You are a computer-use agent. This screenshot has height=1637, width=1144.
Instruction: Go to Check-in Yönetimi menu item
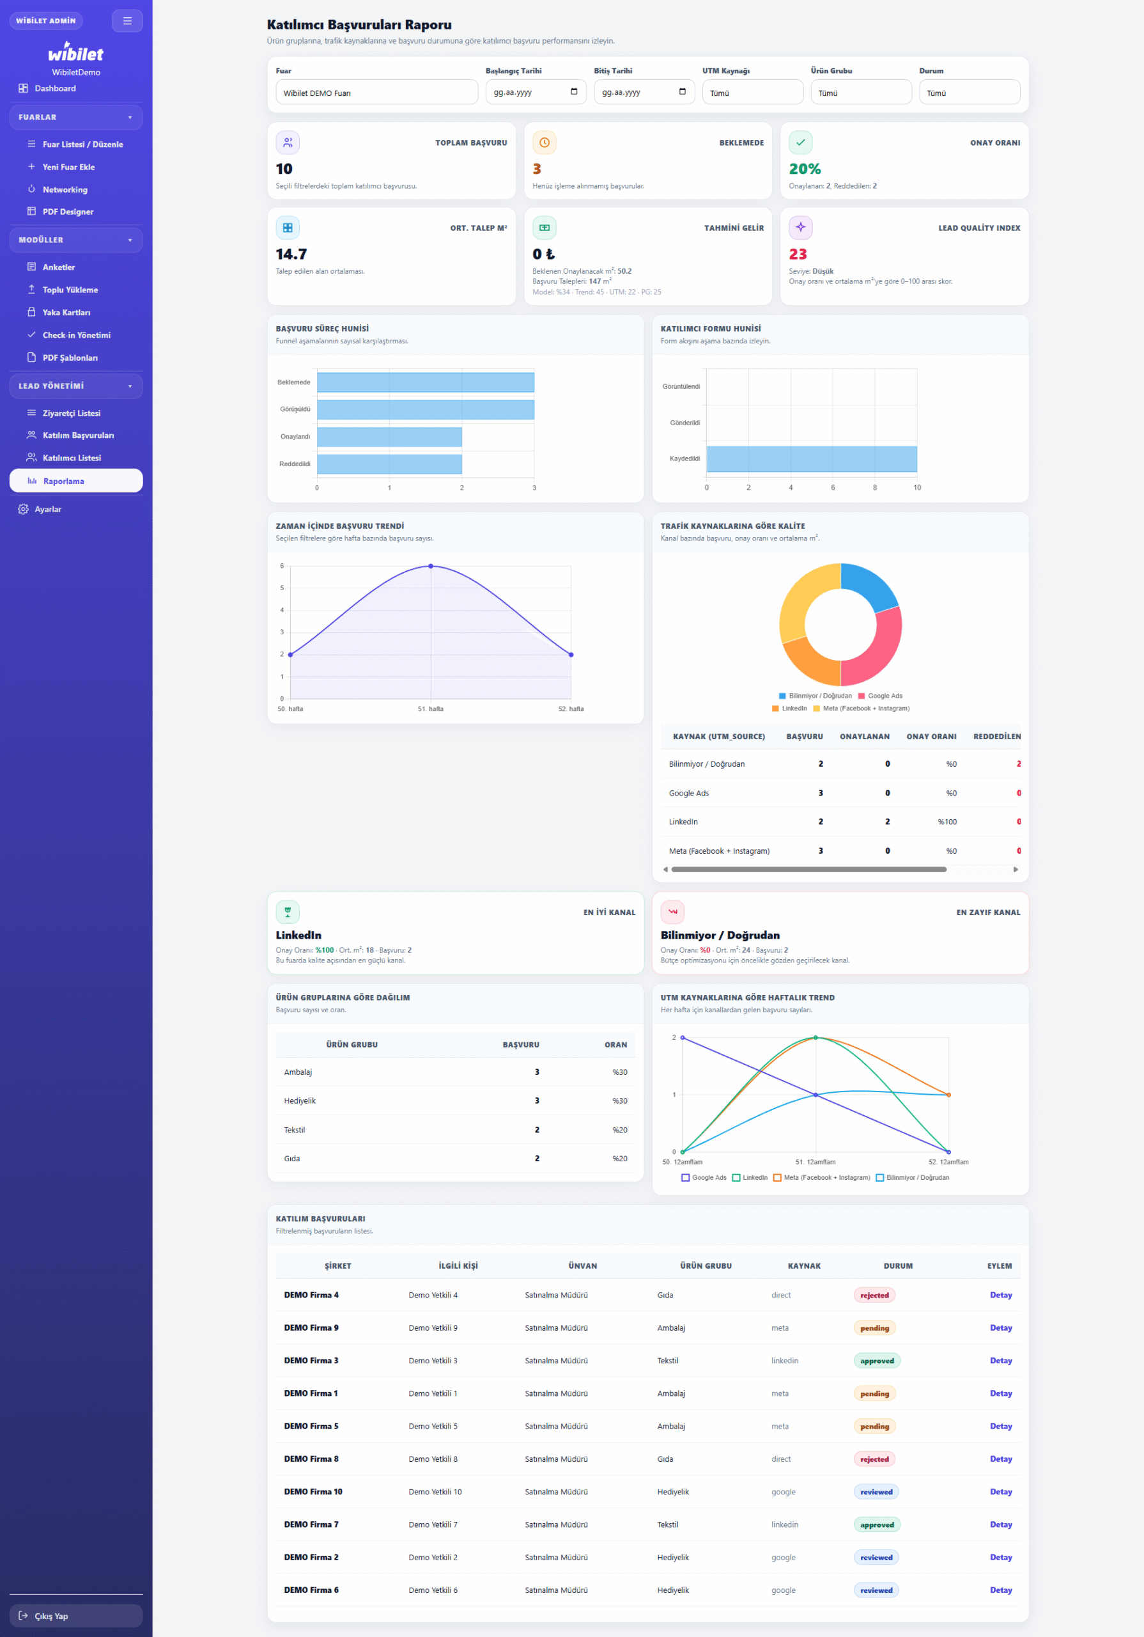click(x=76, y=335)
